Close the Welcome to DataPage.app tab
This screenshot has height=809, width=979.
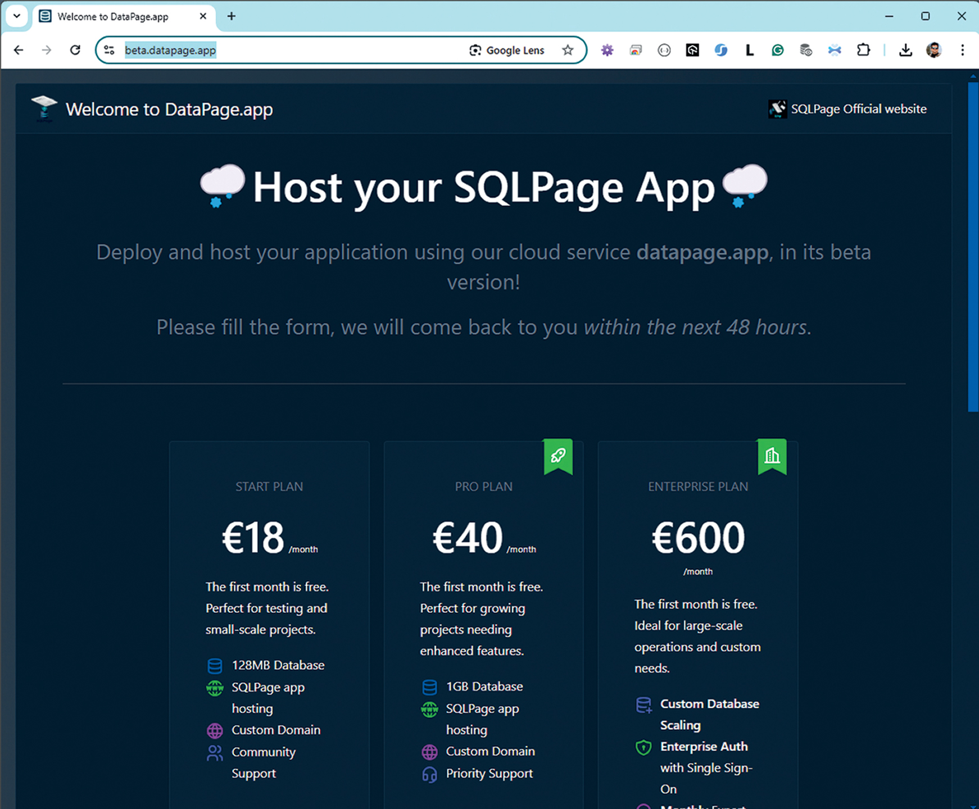click(203, 16)
